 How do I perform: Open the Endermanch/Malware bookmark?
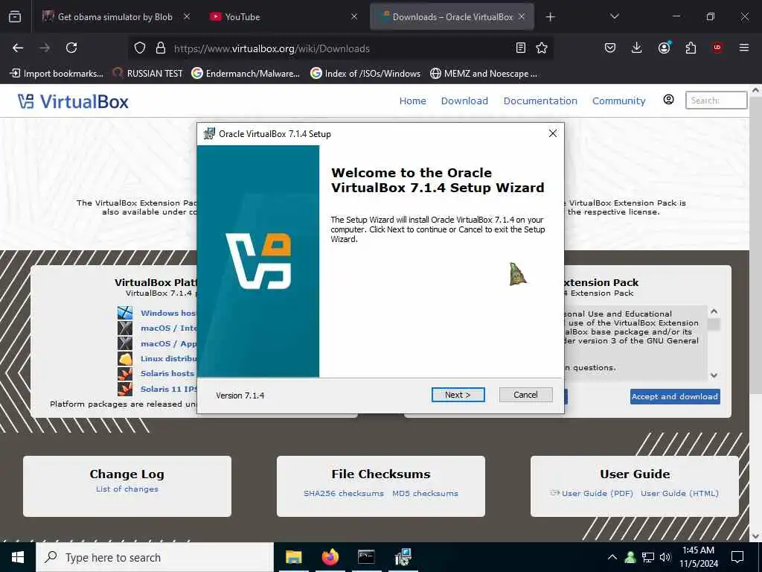[x=246, y=74]
